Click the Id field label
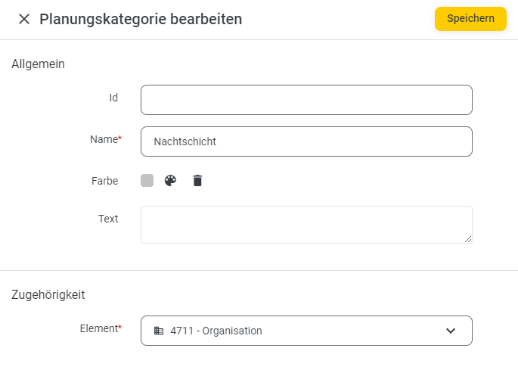518x373 pixels. (x=113, y=98)
